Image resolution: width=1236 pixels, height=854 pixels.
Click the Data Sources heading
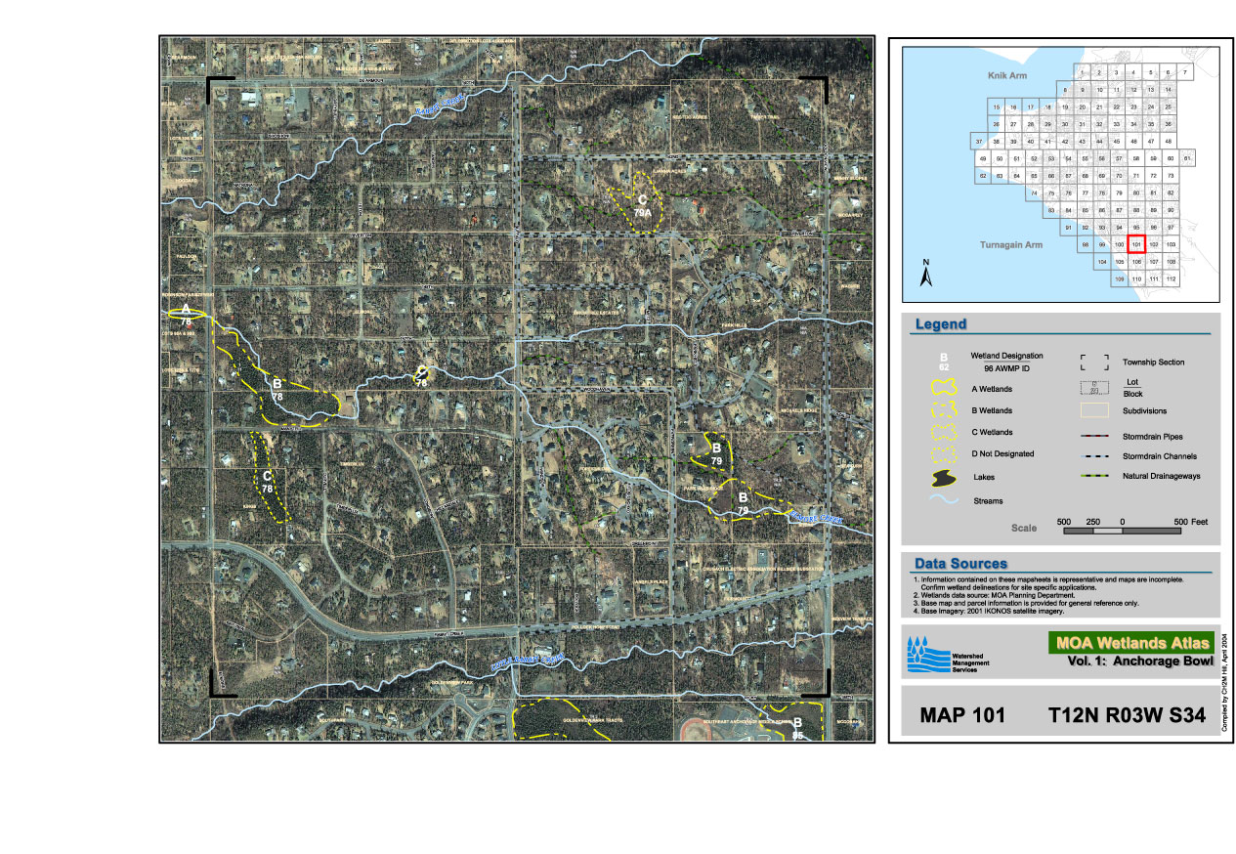(x=960, y=564)
